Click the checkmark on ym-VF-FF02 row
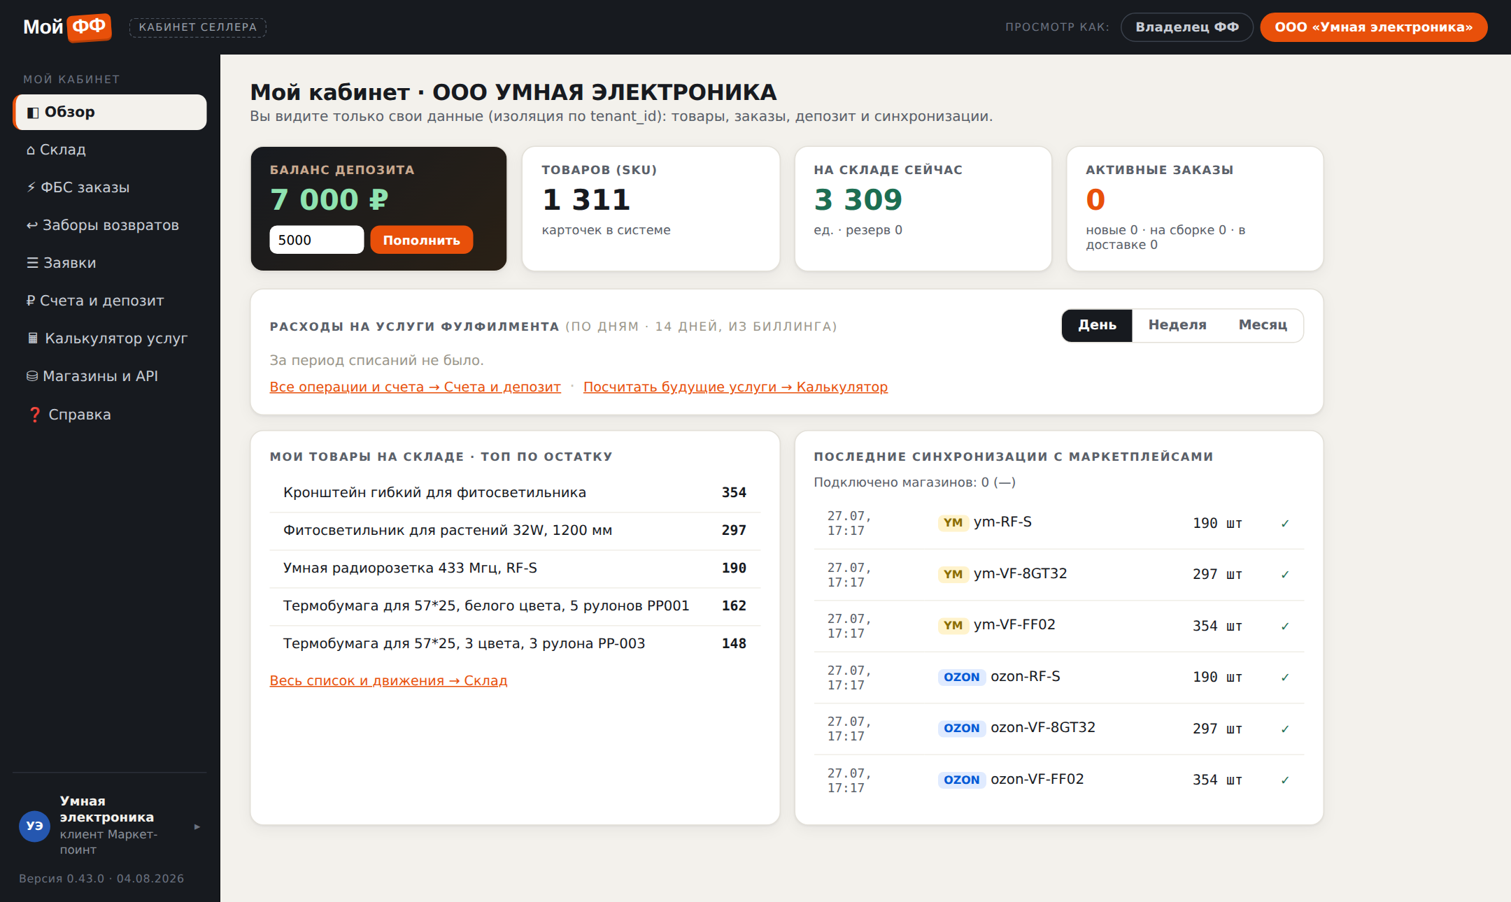Image resolution: width=1511 pixels, height=902 pixels. [x=1285, y=627]
